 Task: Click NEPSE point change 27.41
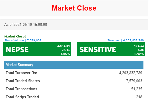click(66, 50)
